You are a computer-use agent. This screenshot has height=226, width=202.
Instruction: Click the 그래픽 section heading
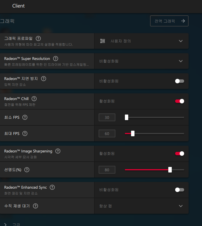click(x=7, y=21)
